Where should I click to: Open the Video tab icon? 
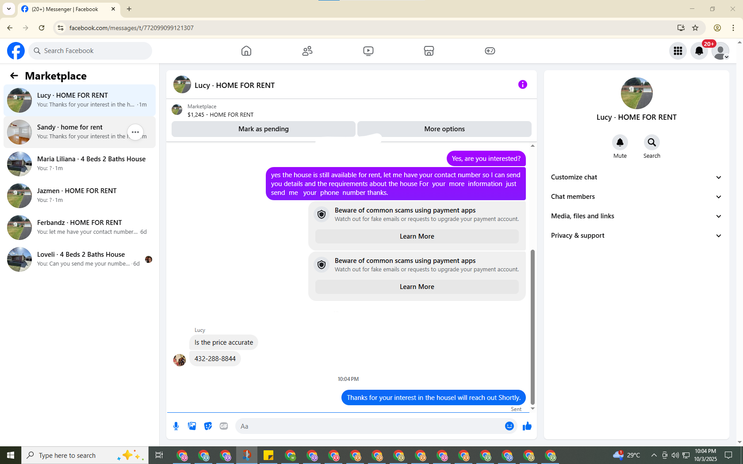[x=368, y=51]
